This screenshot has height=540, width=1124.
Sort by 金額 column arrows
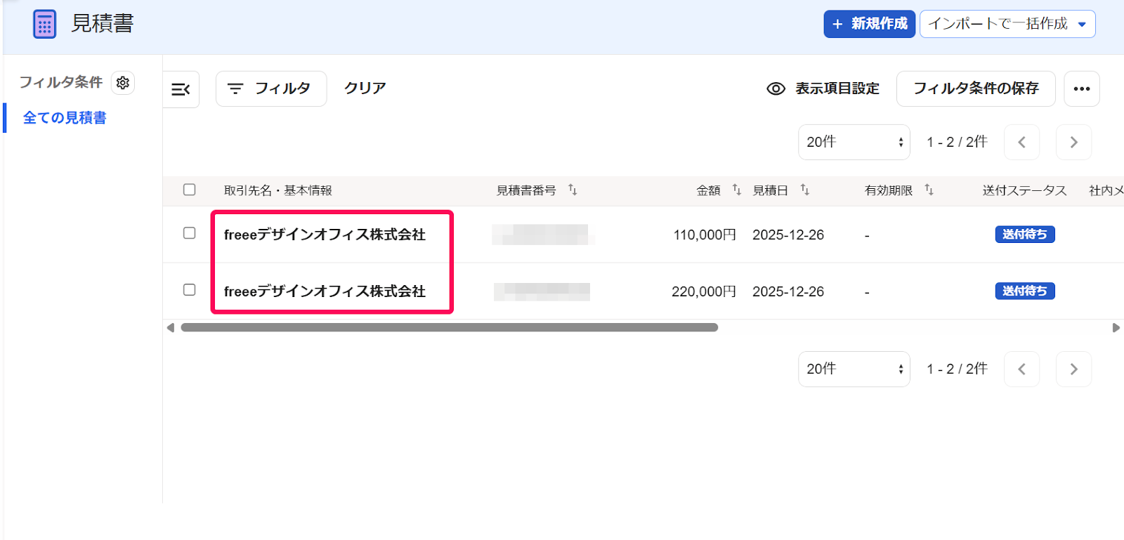736,190
